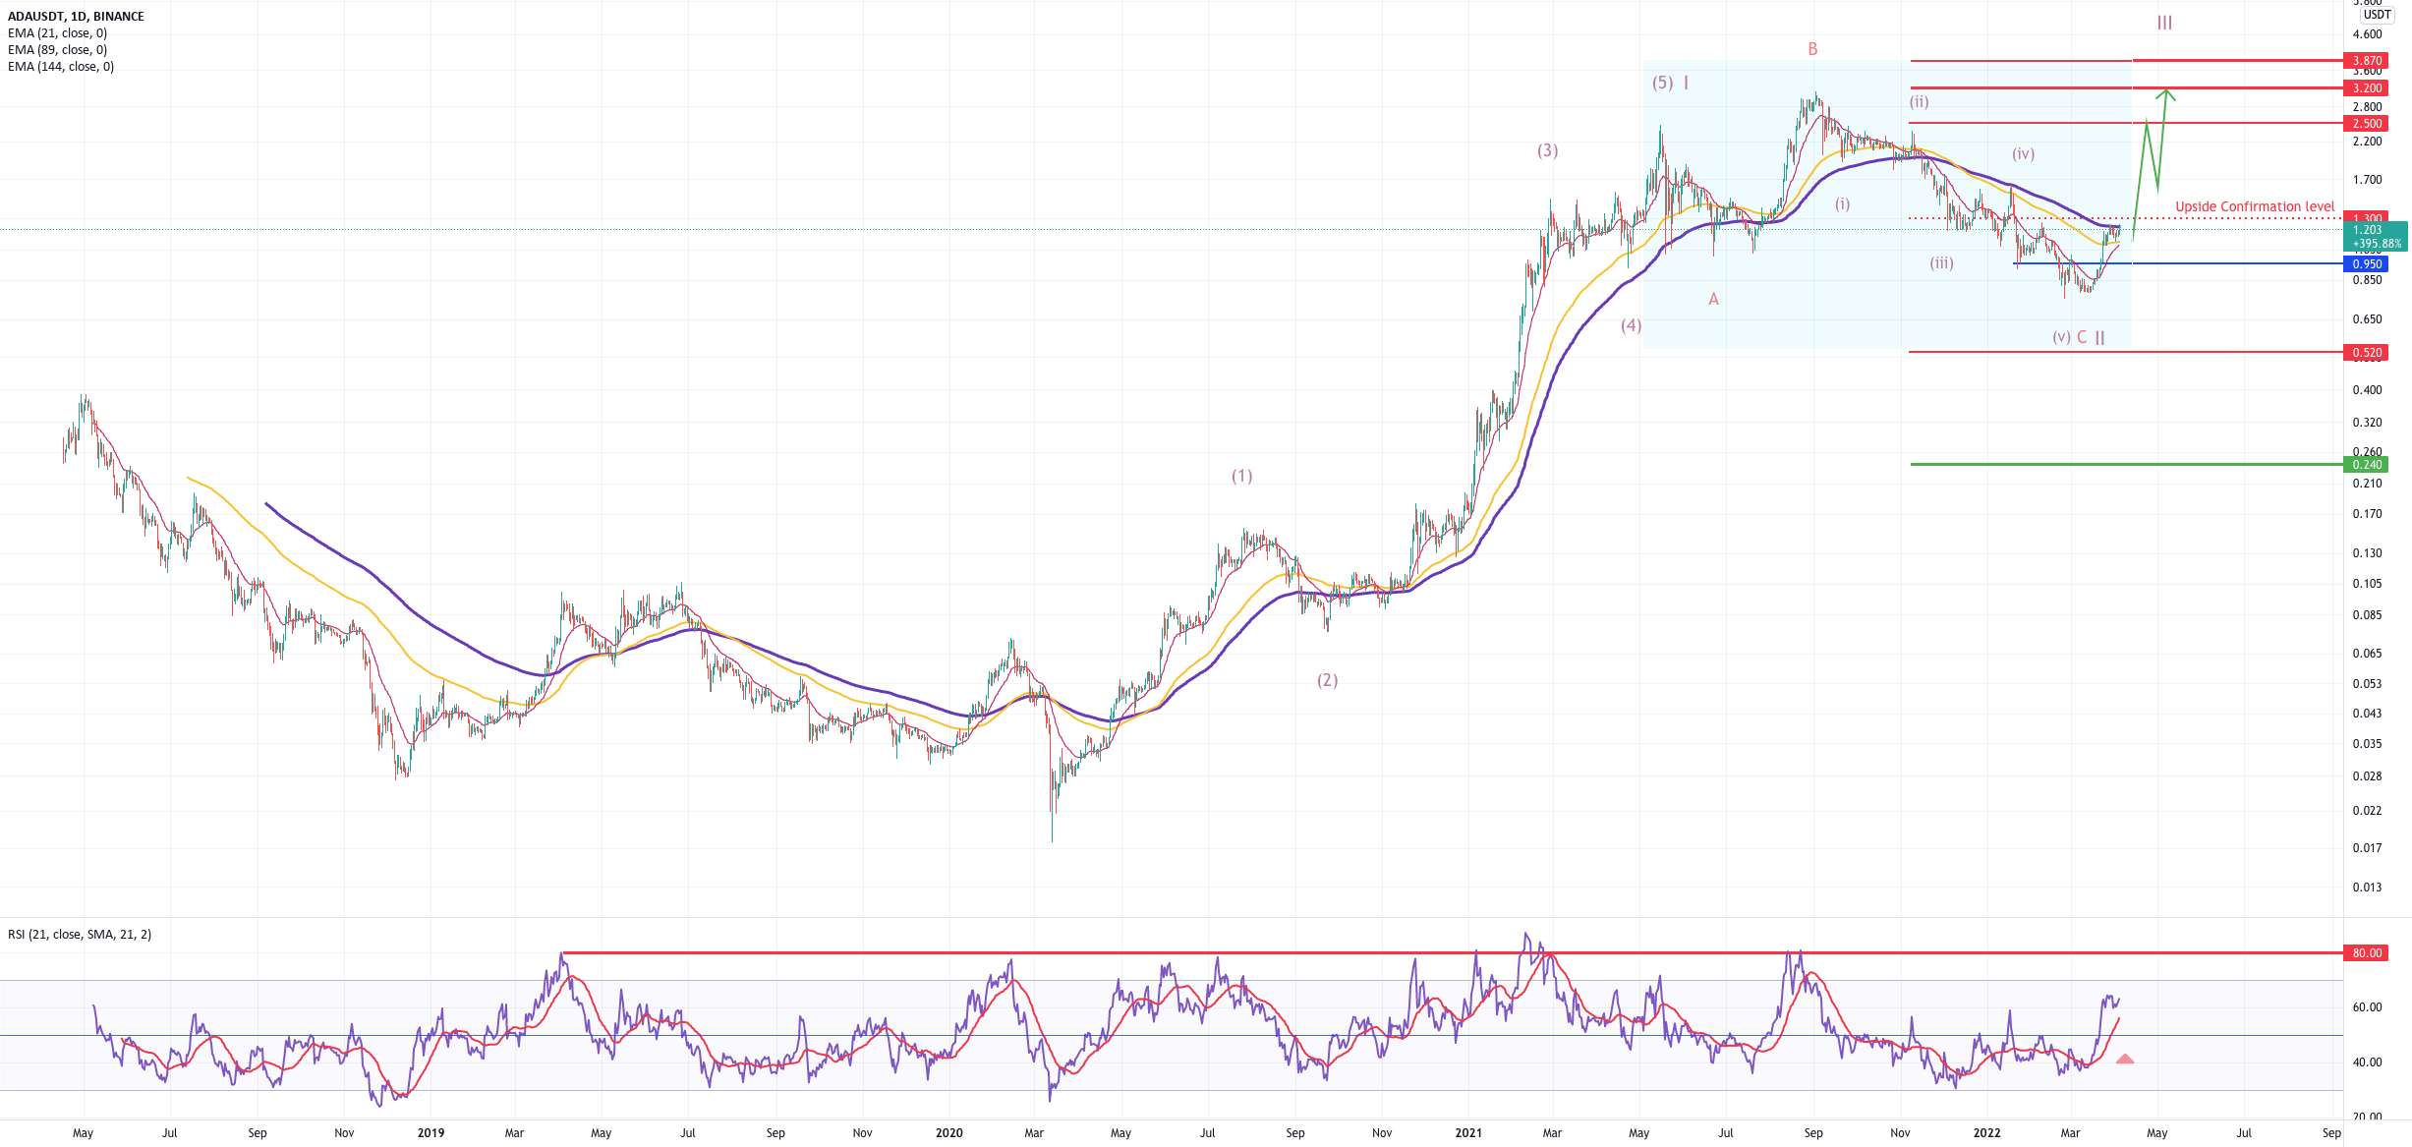Click the Upside Confirmation level text

pyautogui.click(x=2255, y=206)
